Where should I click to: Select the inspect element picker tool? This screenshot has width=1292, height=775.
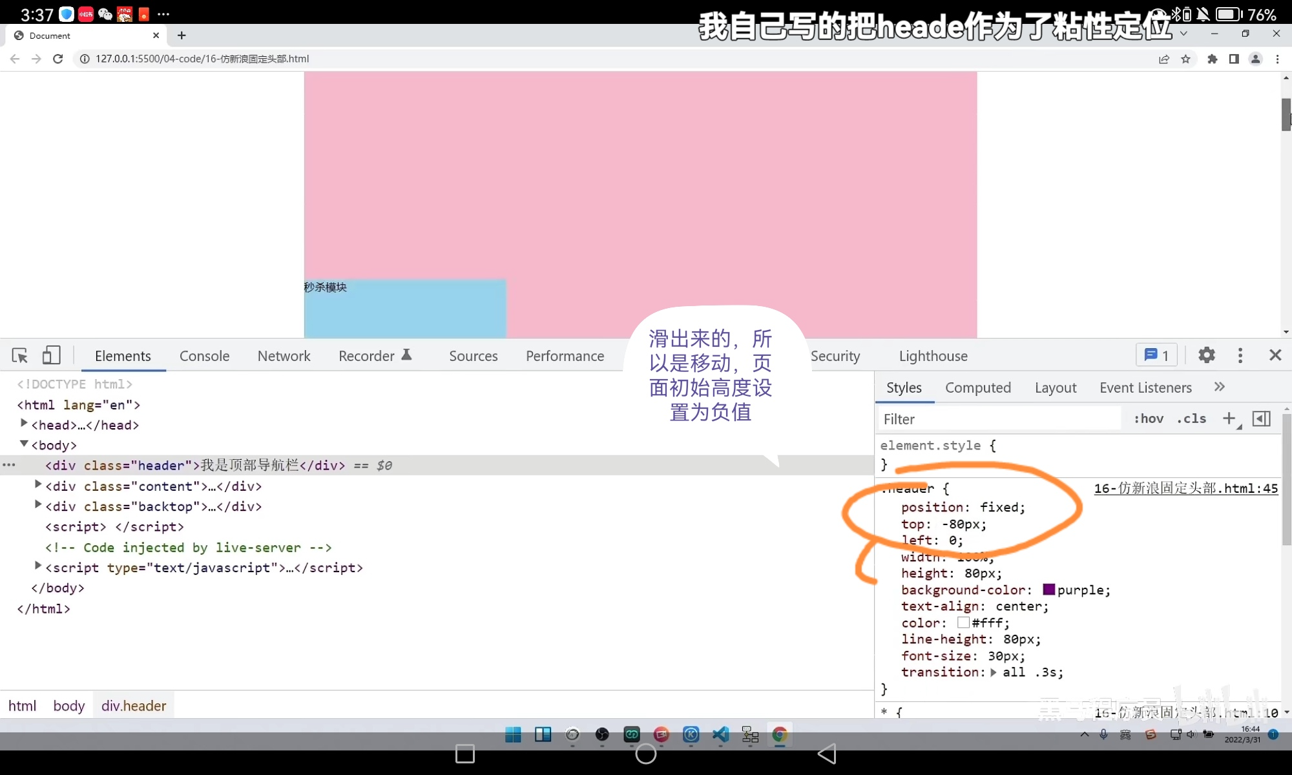19,356
